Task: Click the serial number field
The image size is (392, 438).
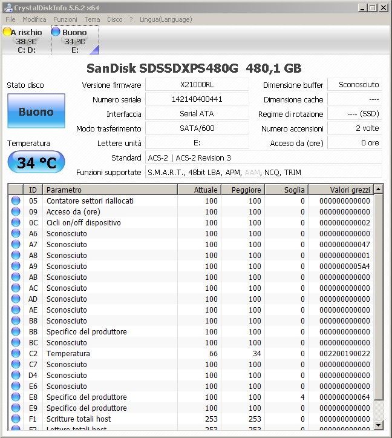Action: (x=197, y=99)
